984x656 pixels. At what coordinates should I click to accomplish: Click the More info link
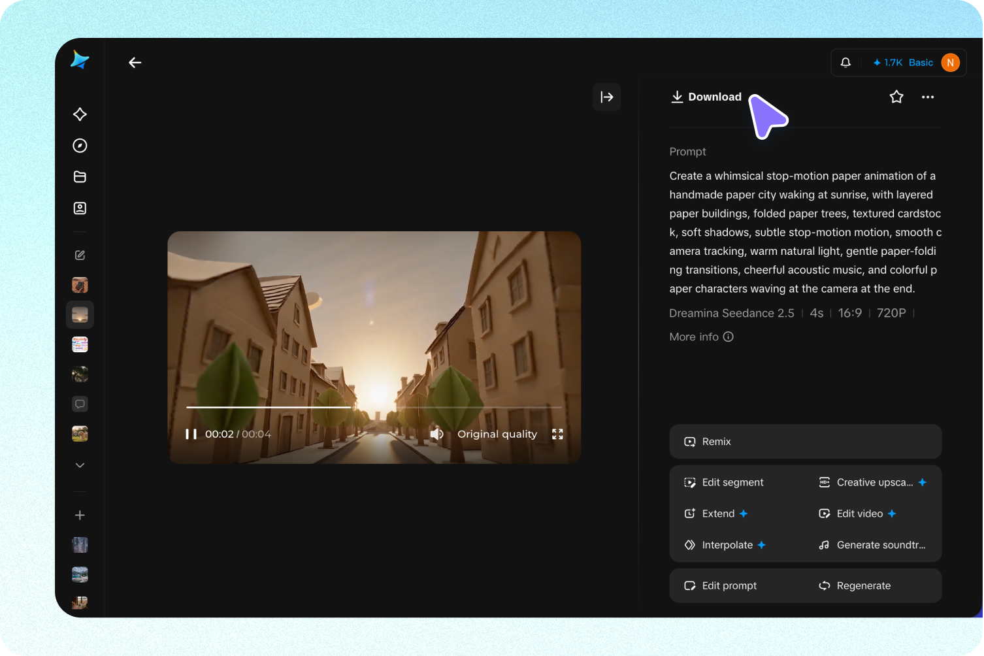coord(702,337)
